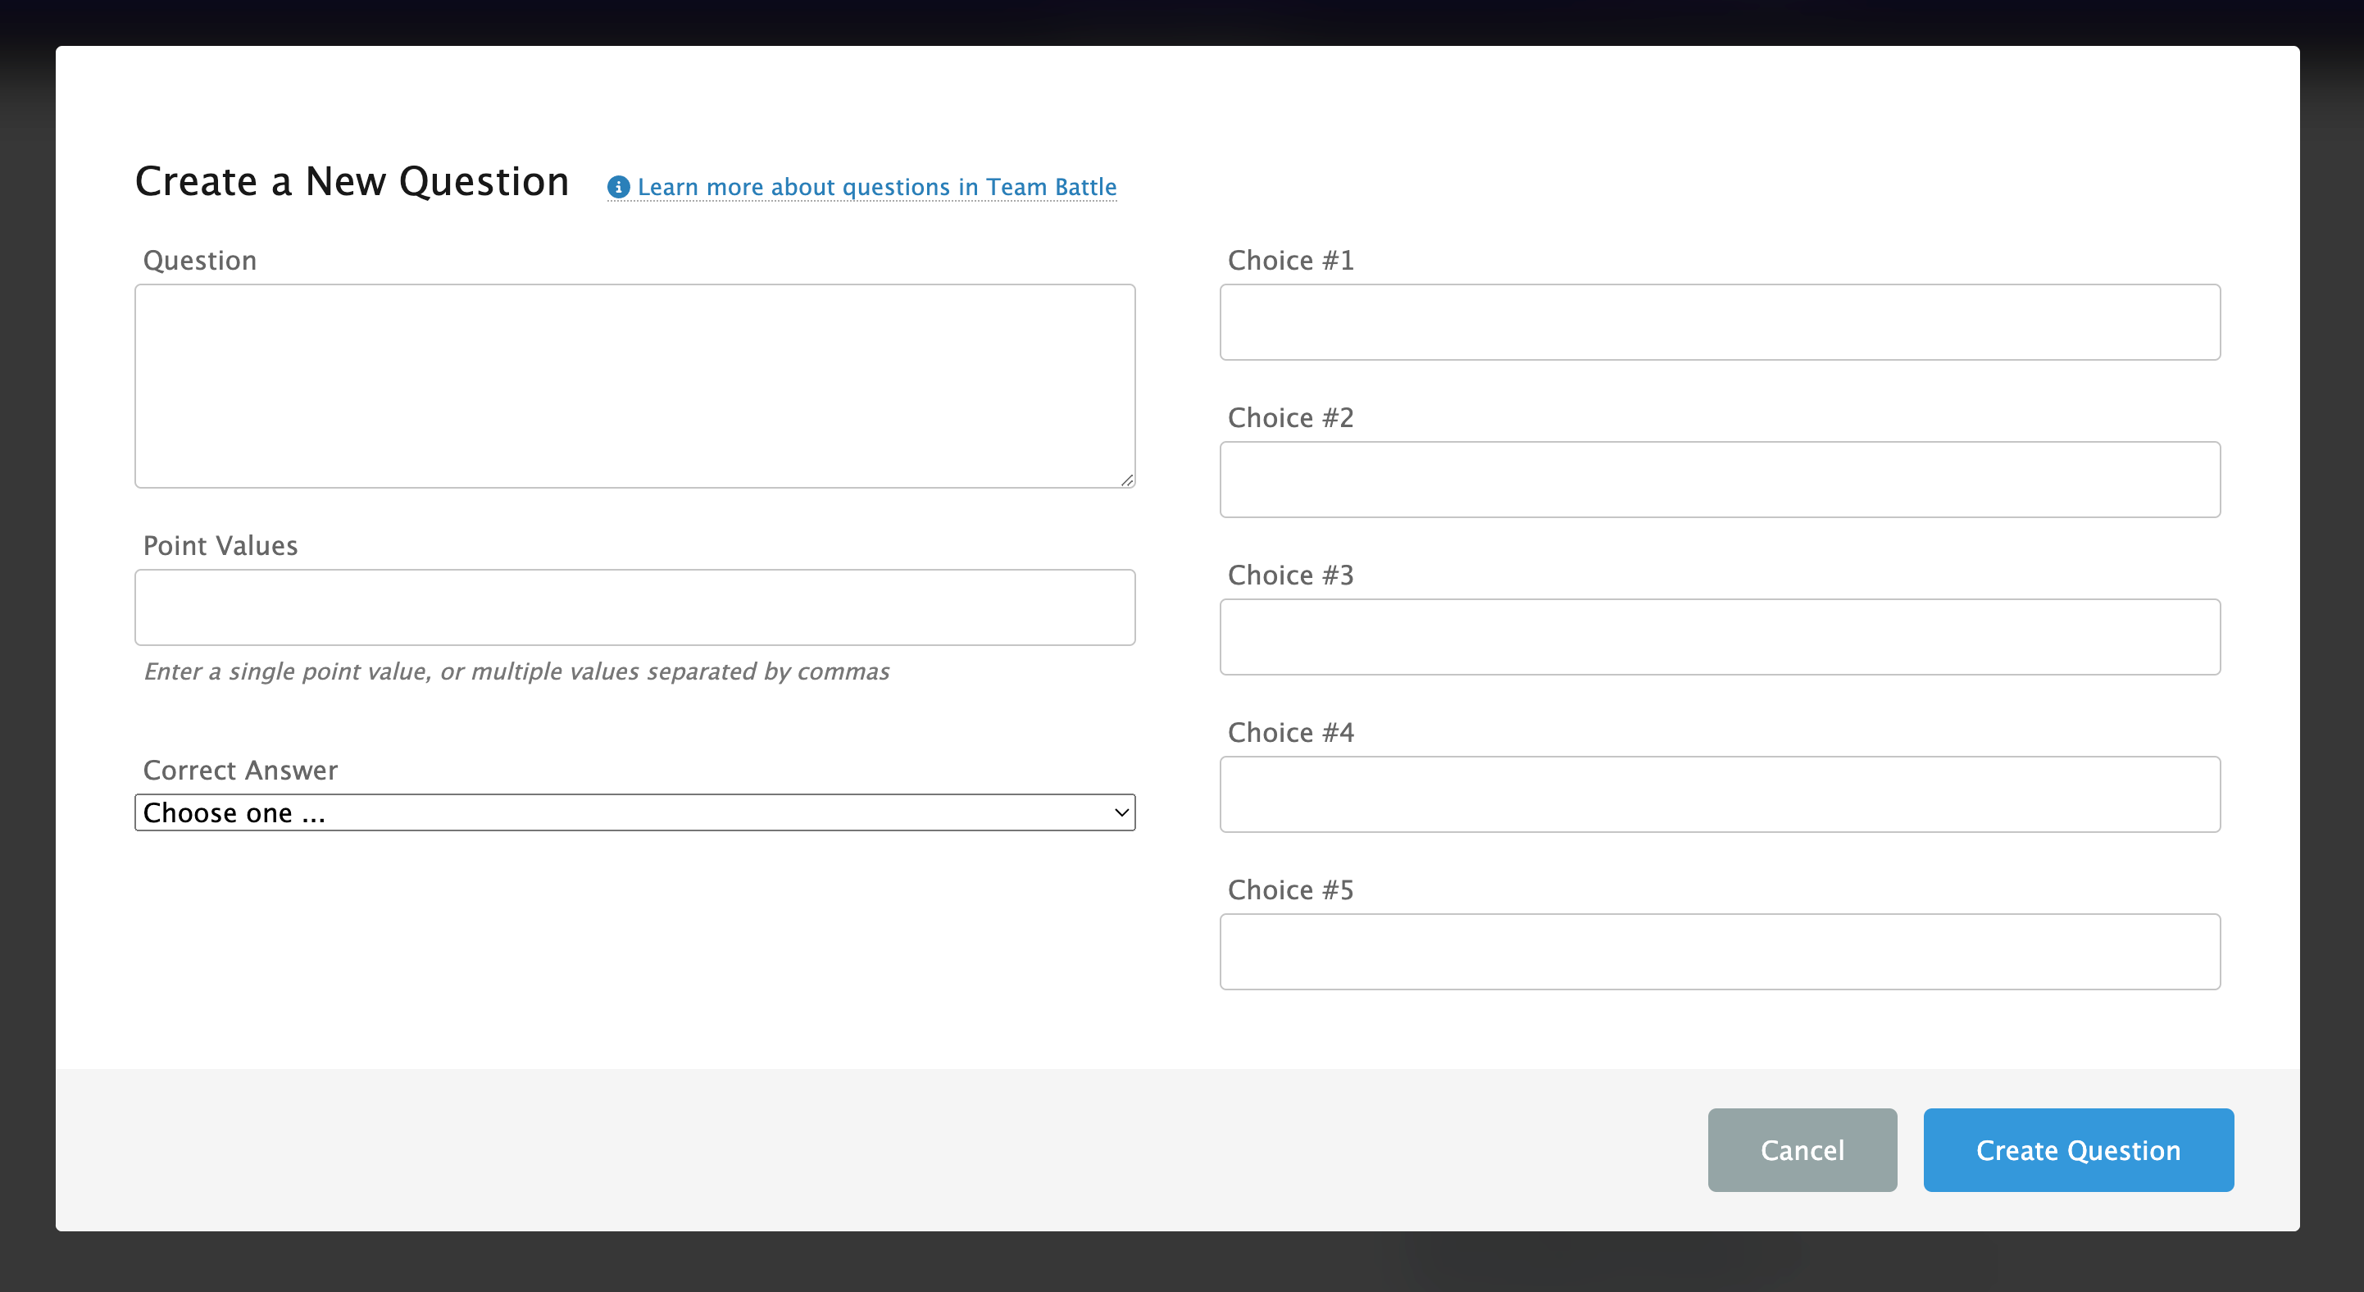Viewport: 2364px width, 1292px height.
Task: Click the Choice #3 input field
Action: pyautogui.click(x=1719, y=637)
